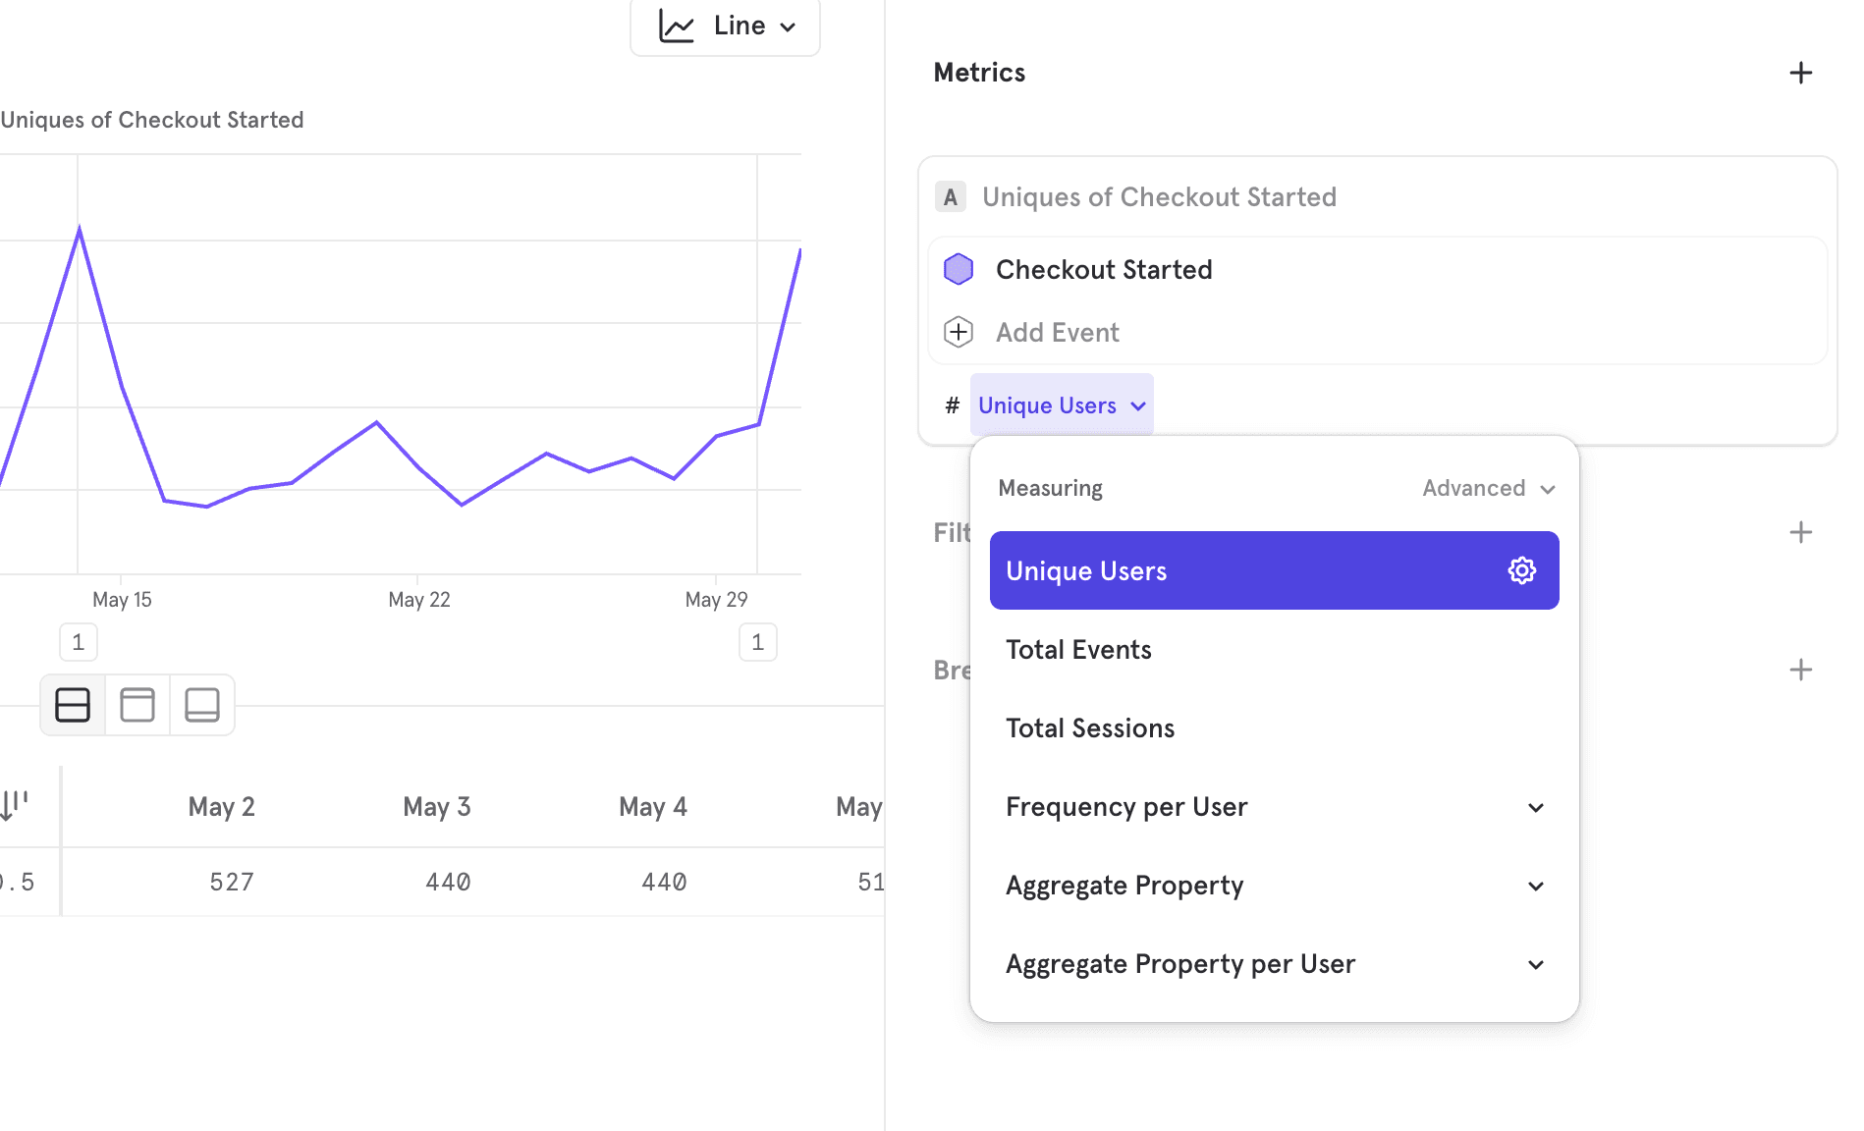Click the plus icon next to Metrics
The height and width of the screenshot is (1131, 1864).
click(1800, 73)
